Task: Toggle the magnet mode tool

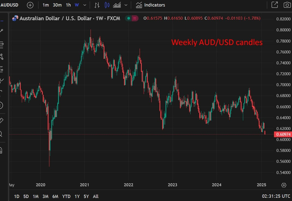Action: coord(1,150)
